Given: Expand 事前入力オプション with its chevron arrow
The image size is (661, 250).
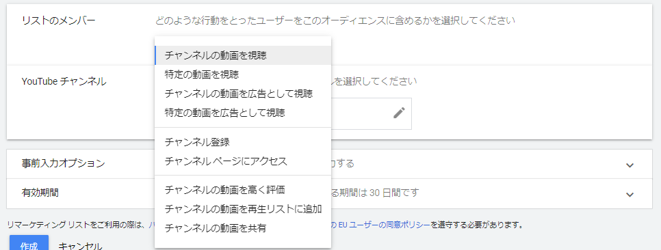Looking at the screenshot, I should [630, 165].
